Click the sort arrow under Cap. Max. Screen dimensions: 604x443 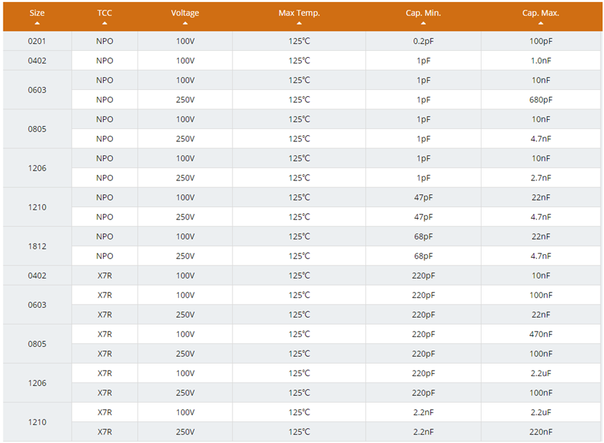point(541,23)
